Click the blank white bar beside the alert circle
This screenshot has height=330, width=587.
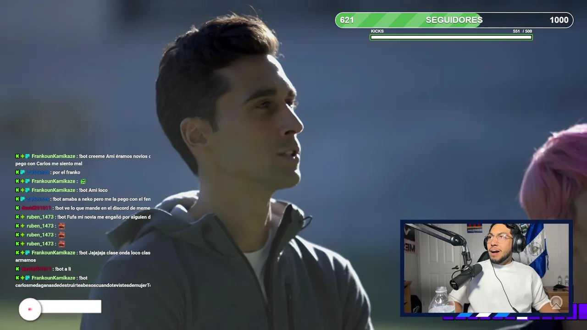point(71,307)
